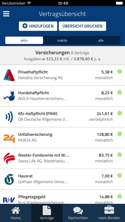Tap the orange HUK24 logo

9,139
